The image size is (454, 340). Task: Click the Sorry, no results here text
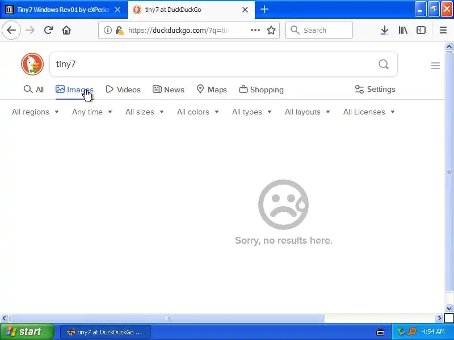click(x=283, y=240)
